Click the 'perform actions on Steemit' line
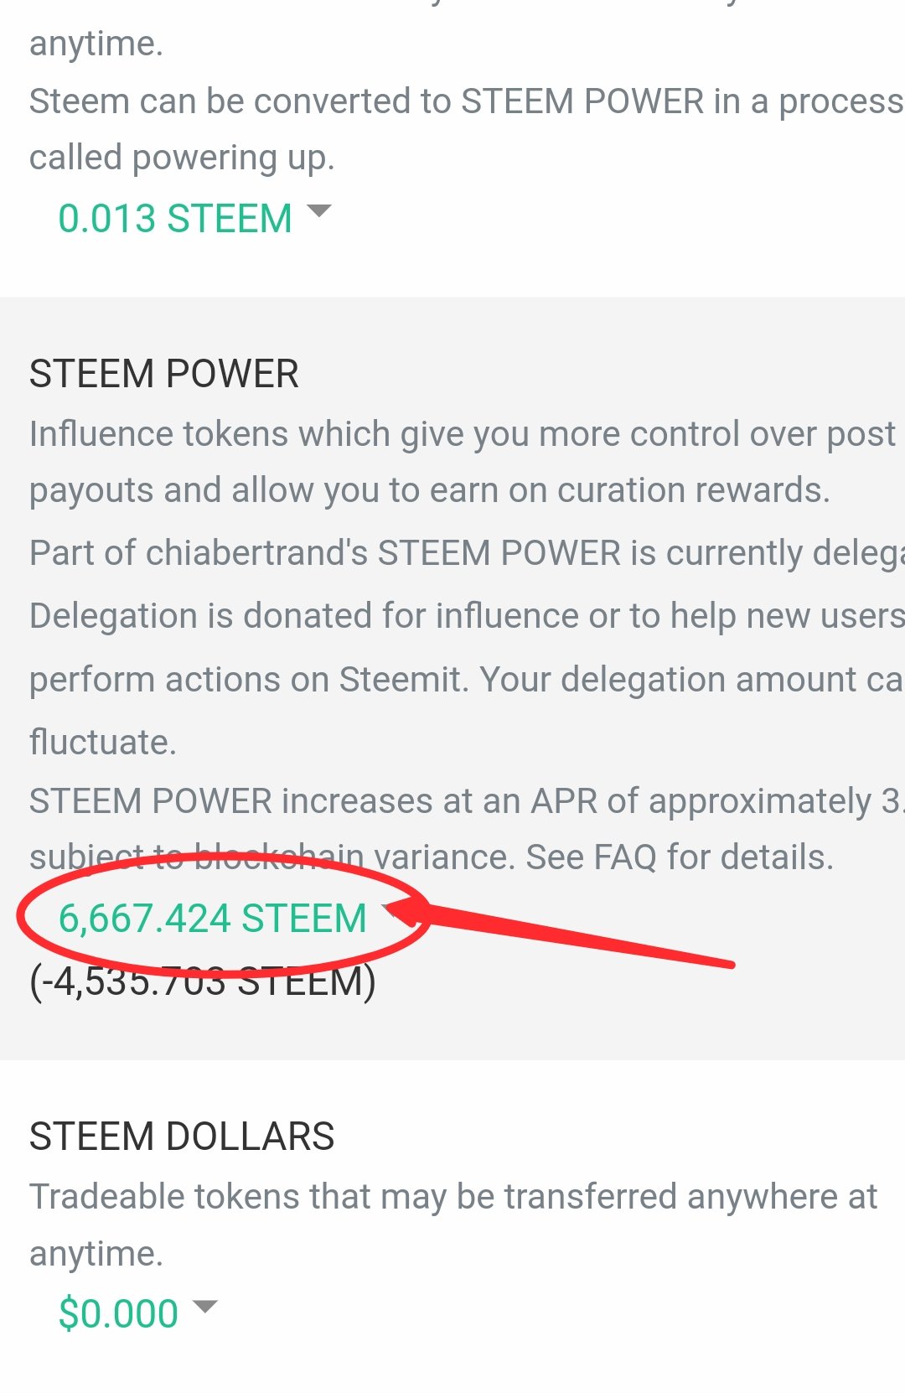The height and width of the screenshot is (1393, 905). pyautogui.click(x=466, y=680)
